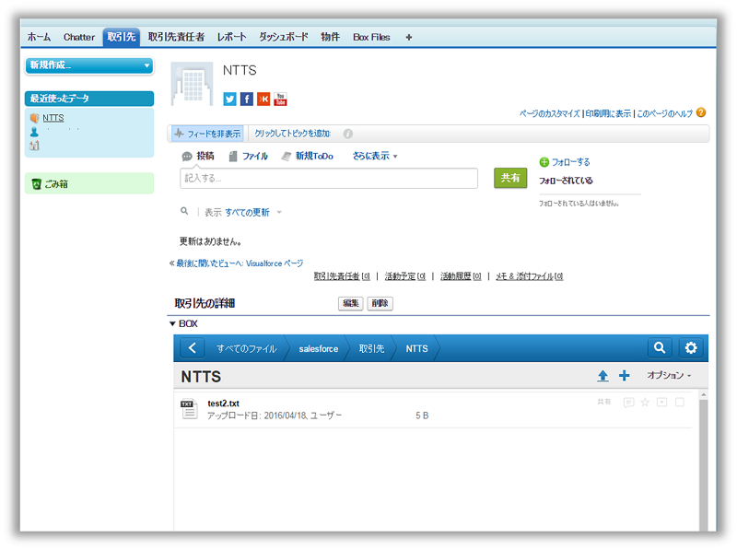
Task: Click the Klout social icon
Action: click(263, 99)
